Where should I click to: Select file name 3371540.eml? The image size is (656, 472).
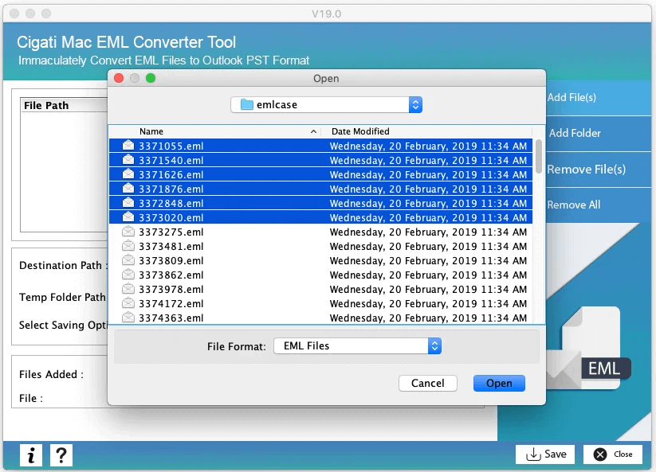point(171,161)
